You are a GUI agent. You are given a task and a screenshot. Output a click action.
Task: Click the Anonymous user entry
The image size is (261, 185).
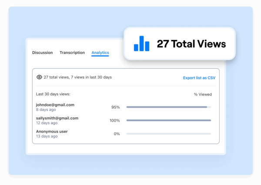coord(52,131)
